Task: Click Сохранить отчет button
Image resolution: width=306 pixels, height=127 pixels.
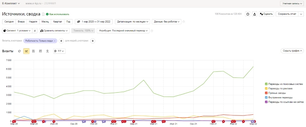Action: pos(287,14)
